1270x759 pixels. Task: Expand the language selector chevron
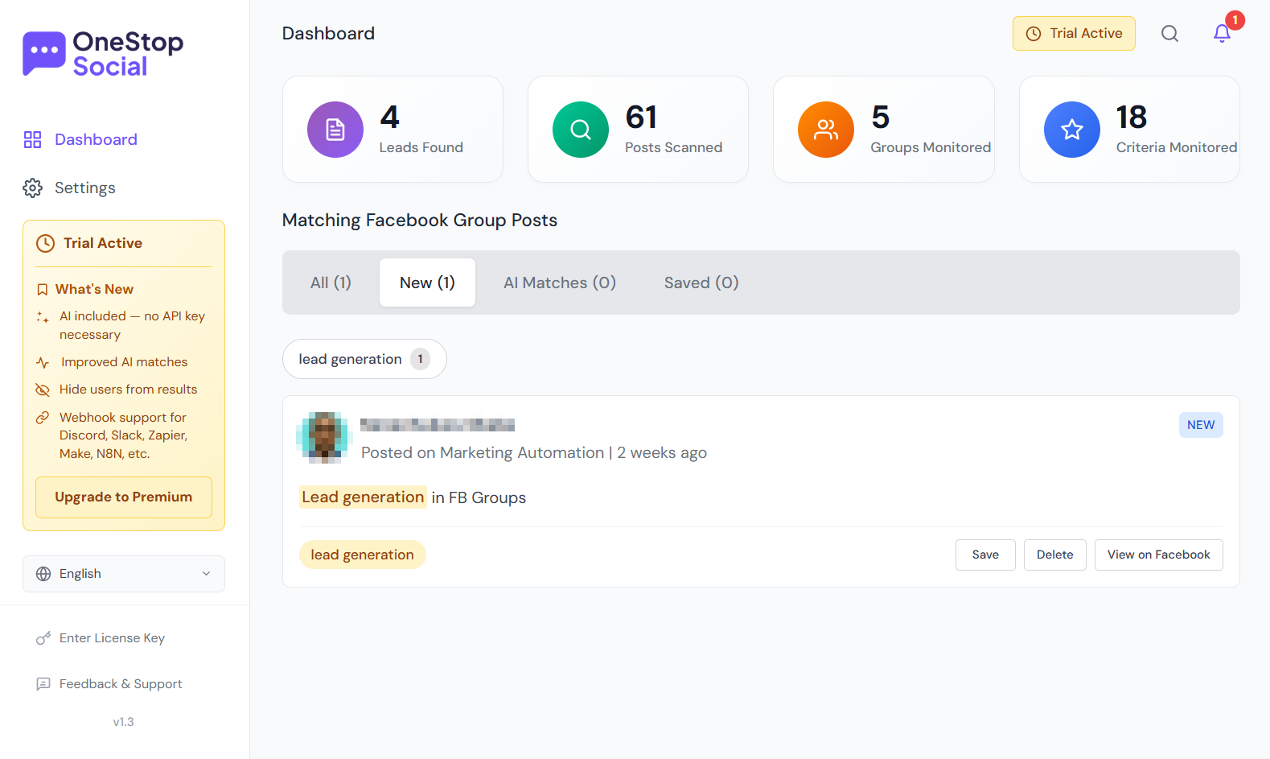(206, 574)
